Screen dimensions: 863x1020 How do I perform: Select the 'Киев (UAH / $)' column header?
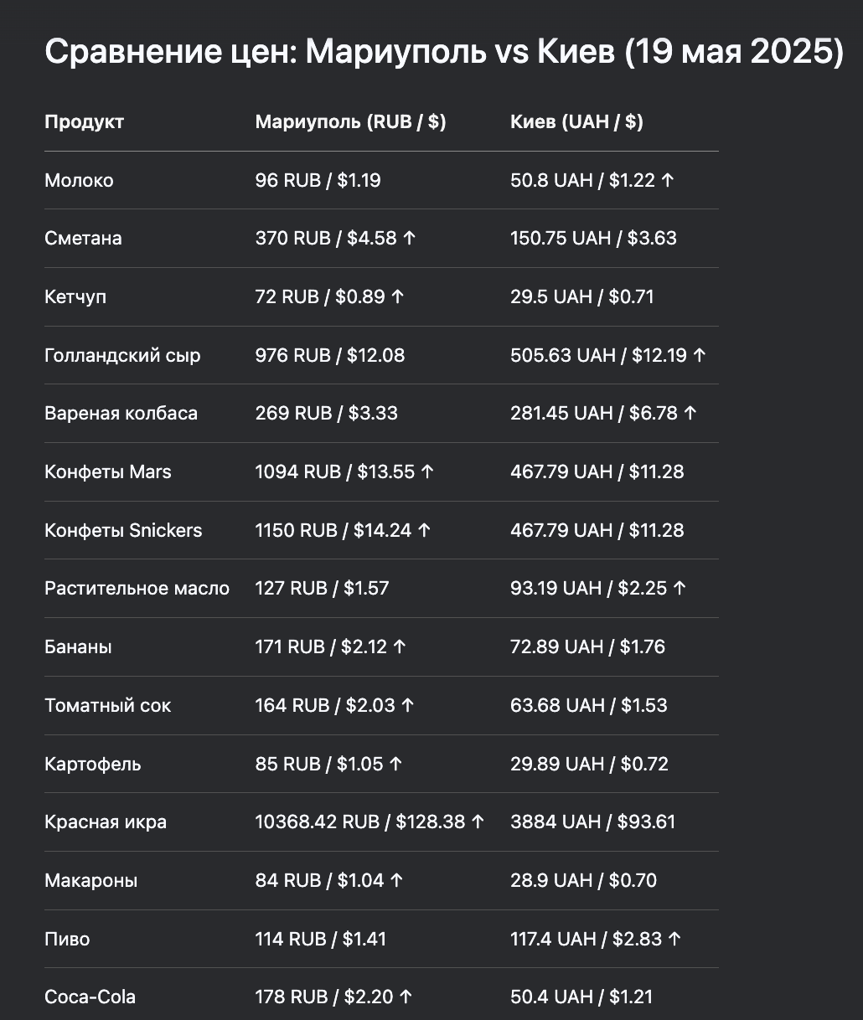[576, 121]
